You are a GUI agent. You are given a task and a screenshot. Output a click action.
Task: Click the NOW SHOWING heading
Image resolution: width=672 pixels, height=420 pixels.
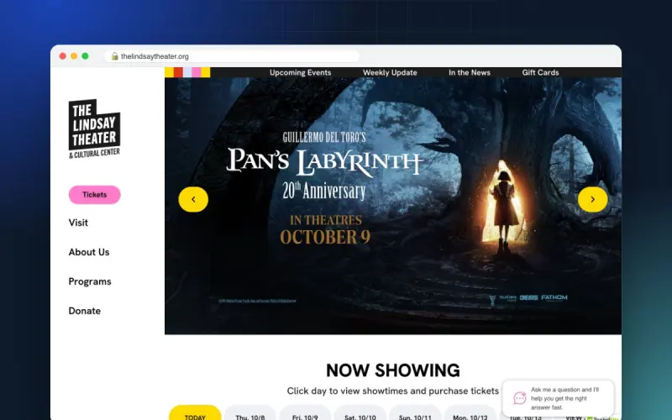click(x=393, y=370)
